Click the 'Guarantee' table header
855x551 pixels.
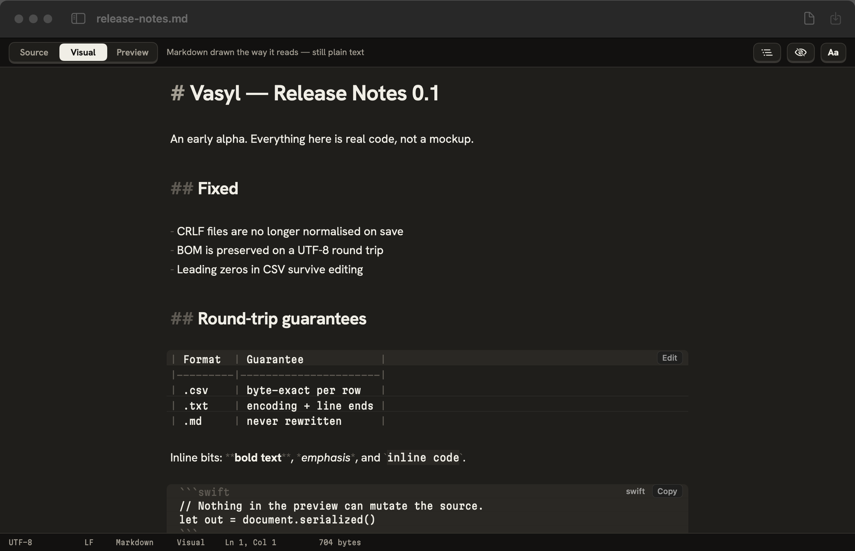tap(275, 360)
